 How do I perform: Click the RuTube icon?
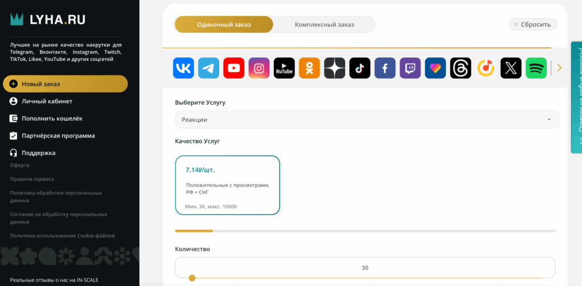[x=284, y=68]
